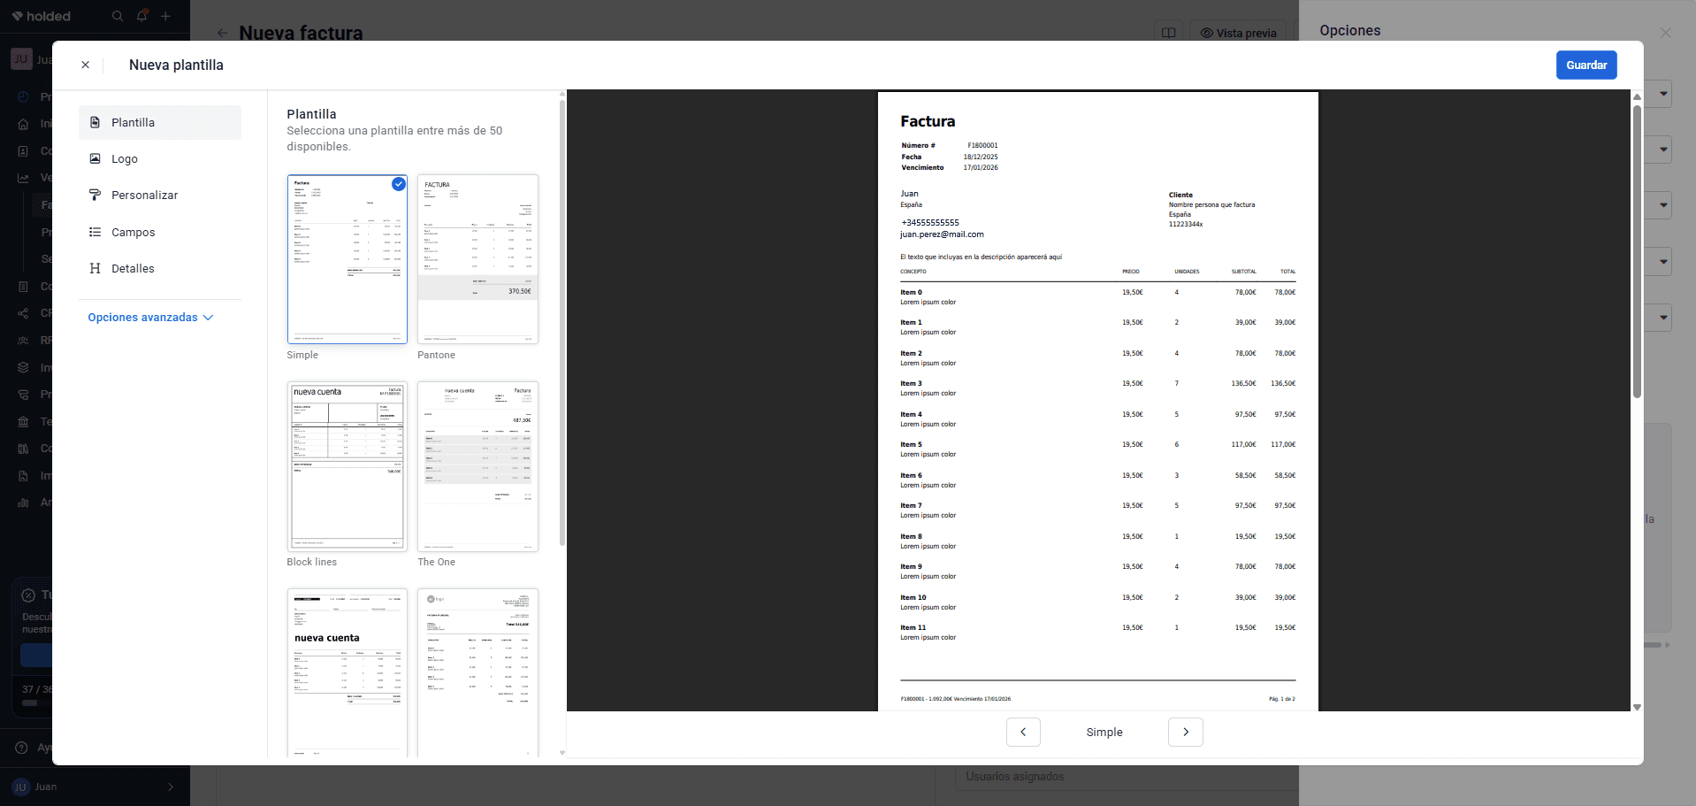Click the Personalizar paint roller icon
Screen dimensions: 1696x806
pyautogui.click(x=95, y=195)
